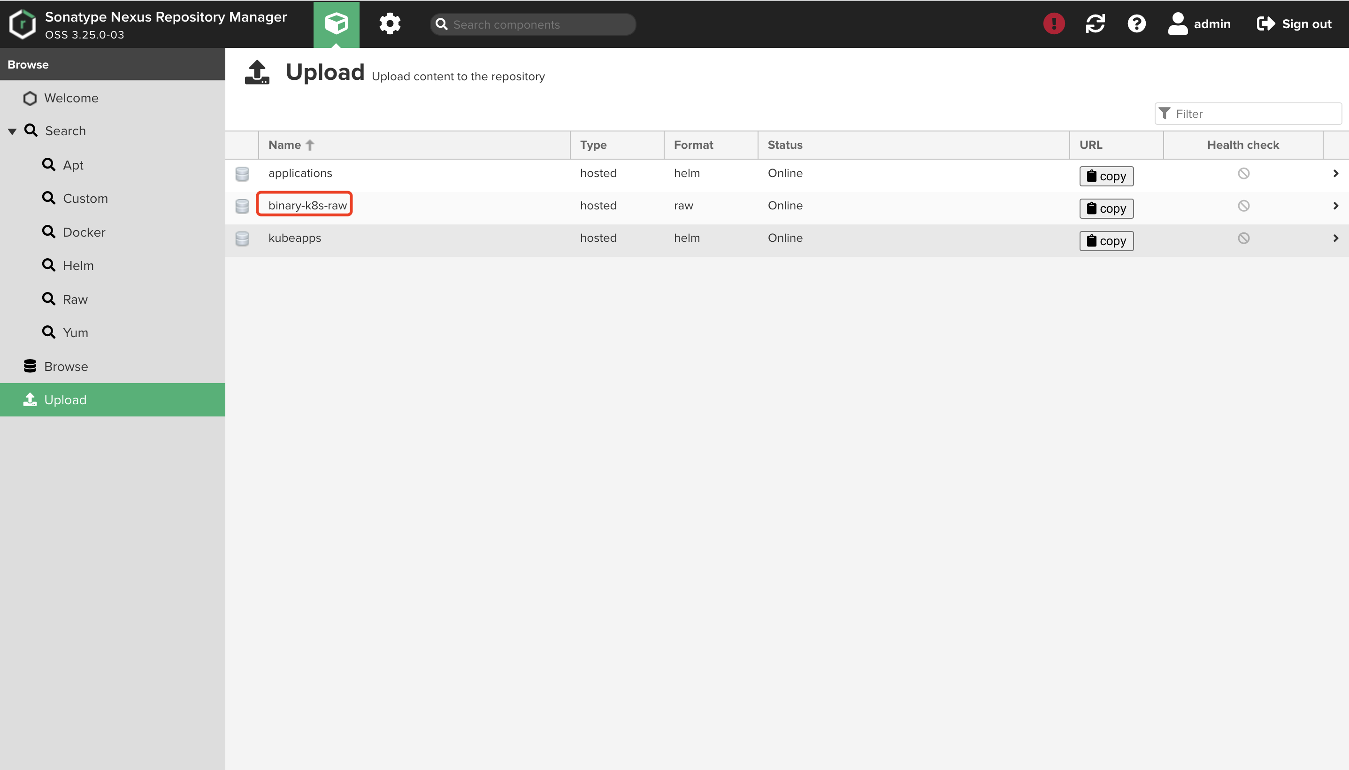Select the applications repository name

point(300,173)
